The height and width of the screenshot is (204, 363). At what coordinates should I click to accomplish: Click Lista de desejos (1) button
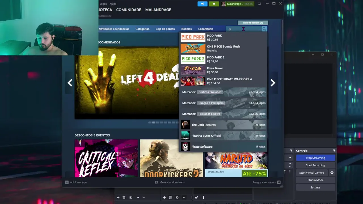click(x=253, y=23)
